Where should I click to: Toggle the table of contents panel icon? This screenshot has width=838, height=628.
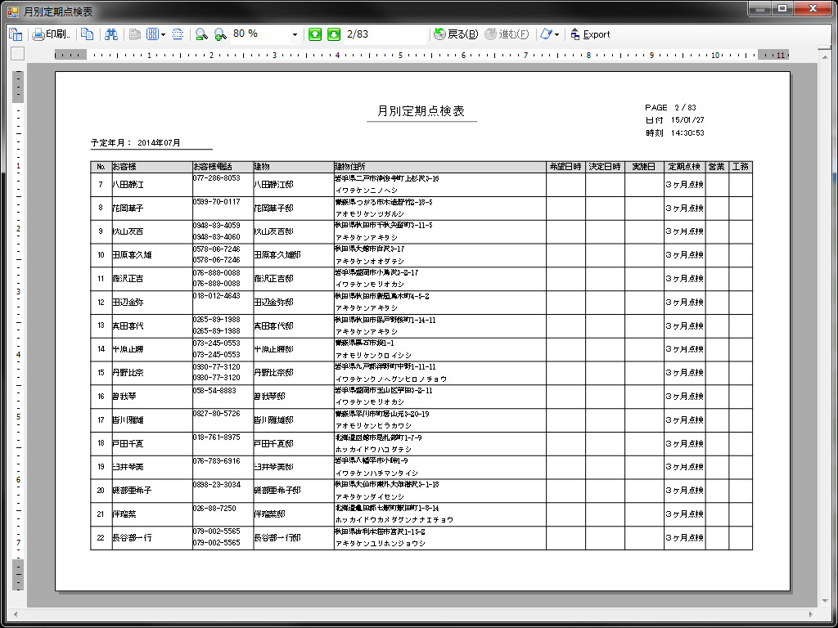[14, 34]
